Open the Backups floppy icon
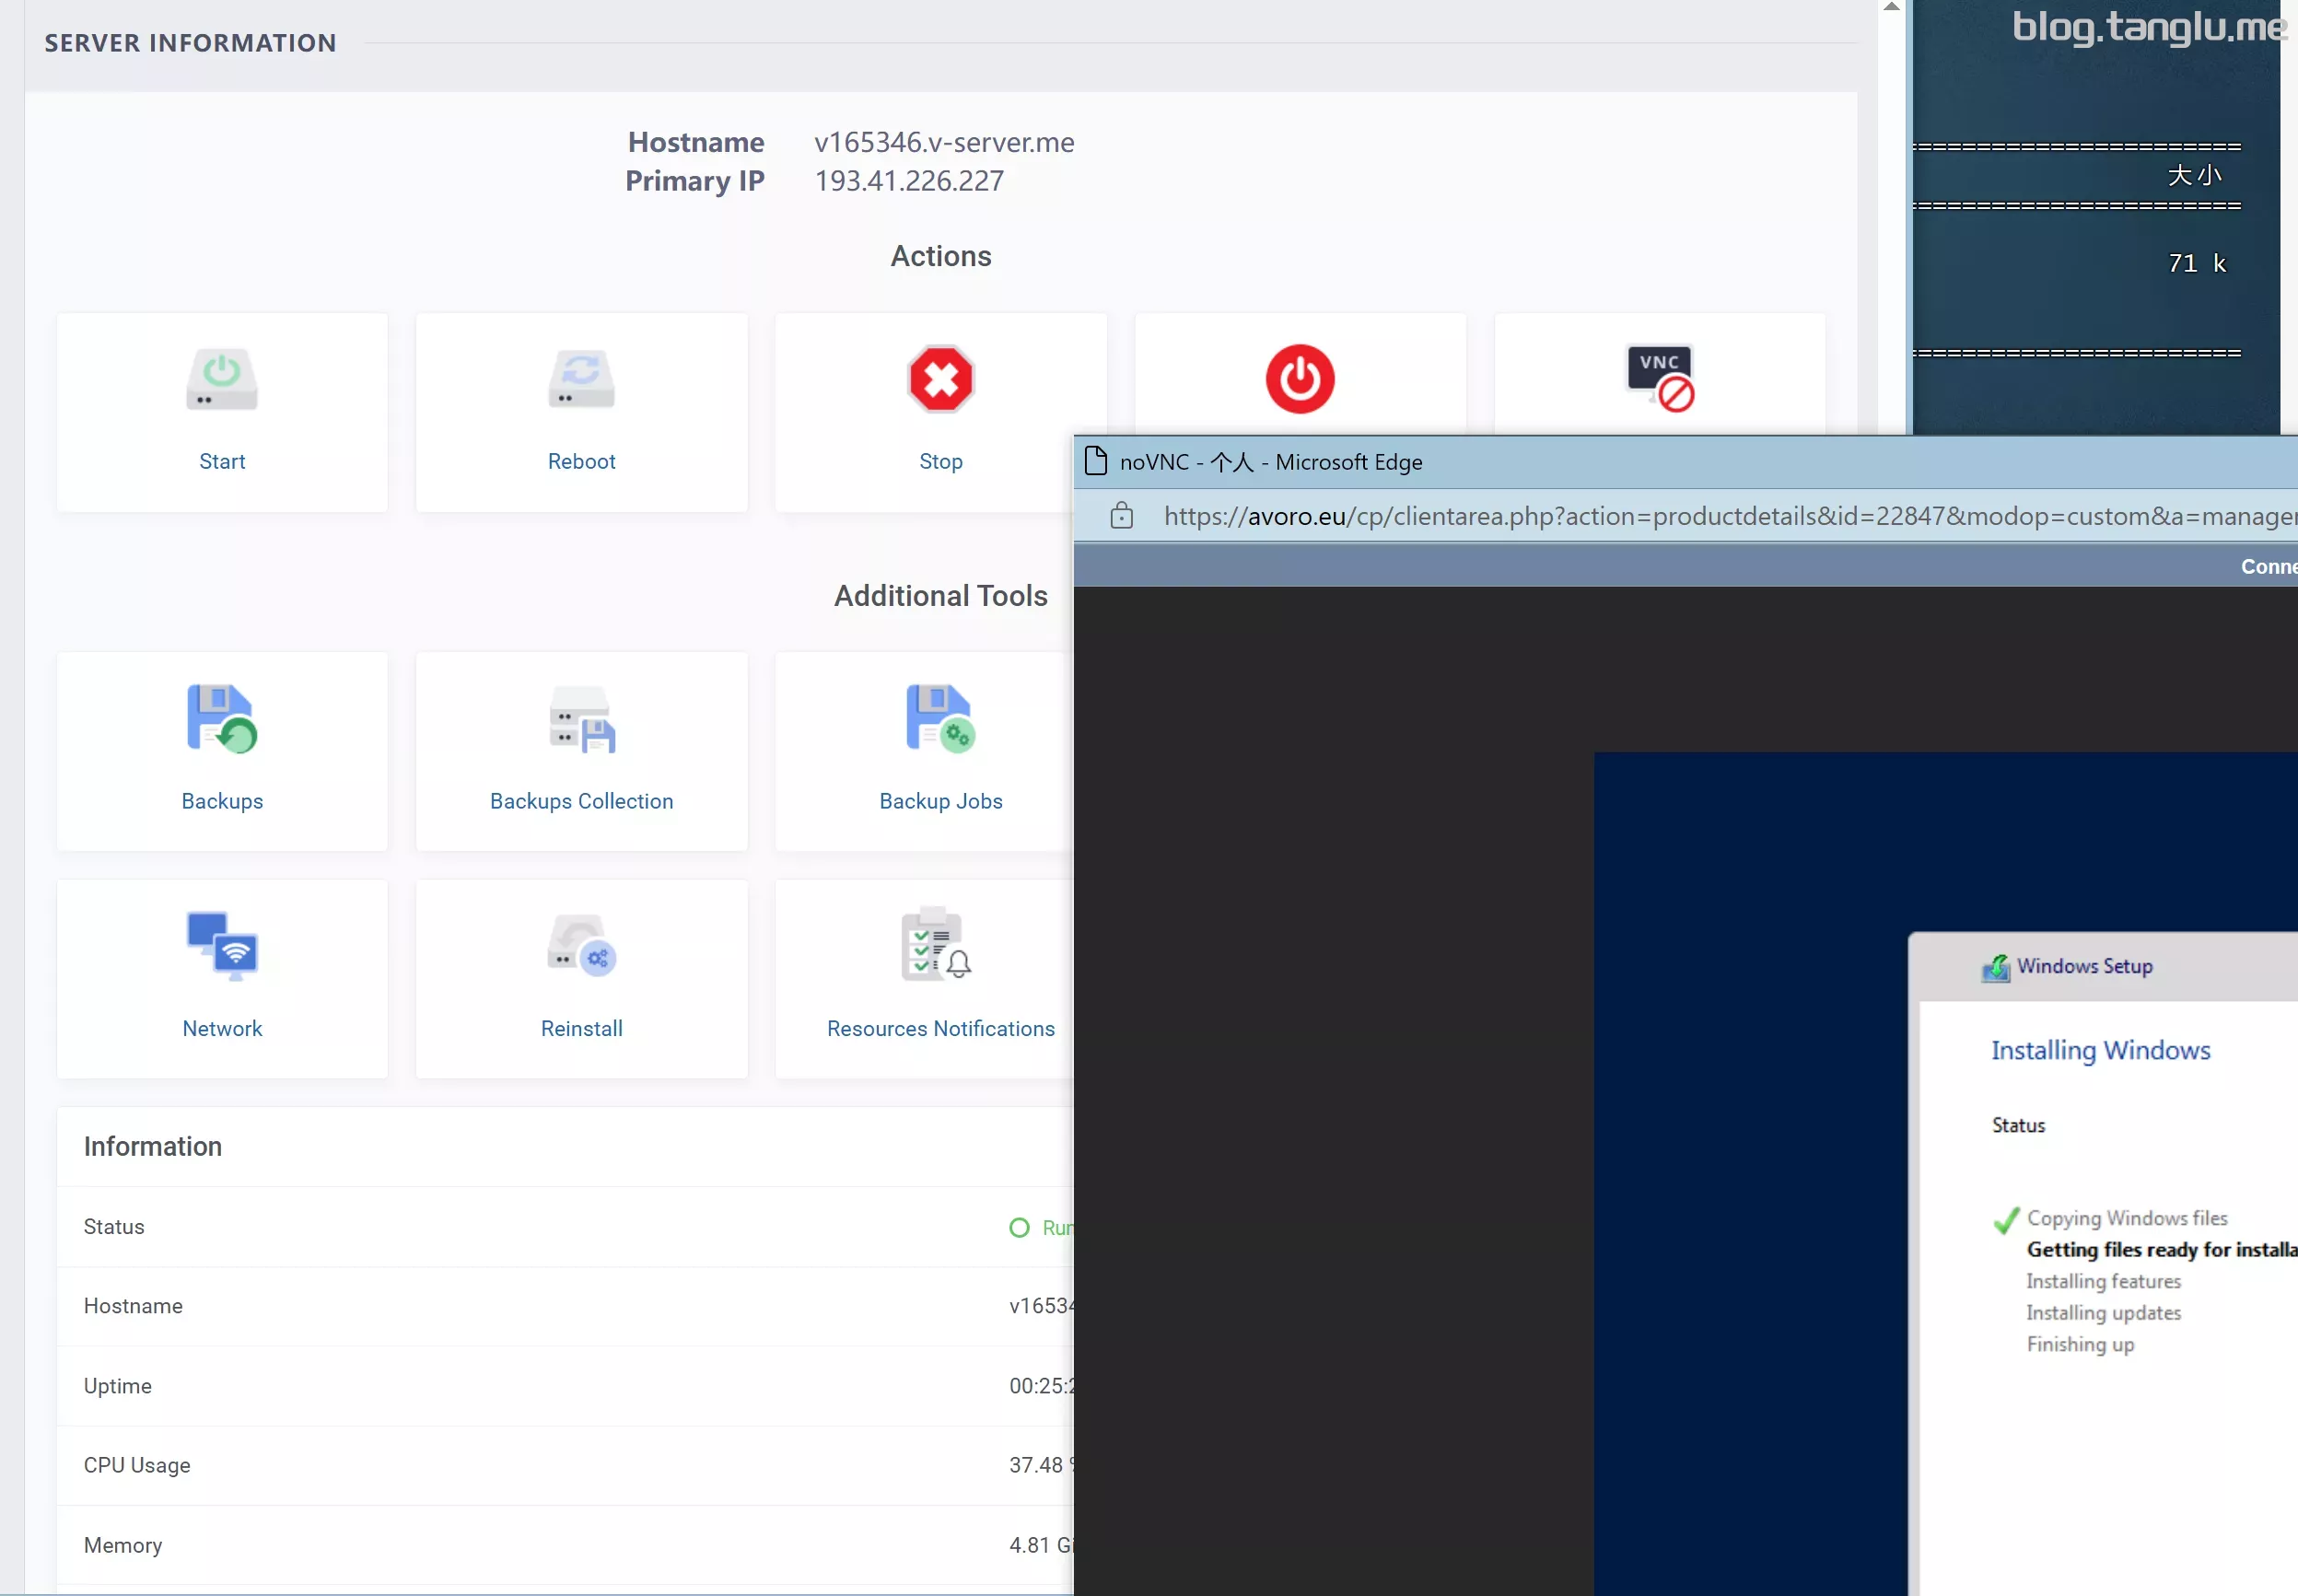The height and width of the screenshot is (1596, 2298). click(x=221, y=718)
